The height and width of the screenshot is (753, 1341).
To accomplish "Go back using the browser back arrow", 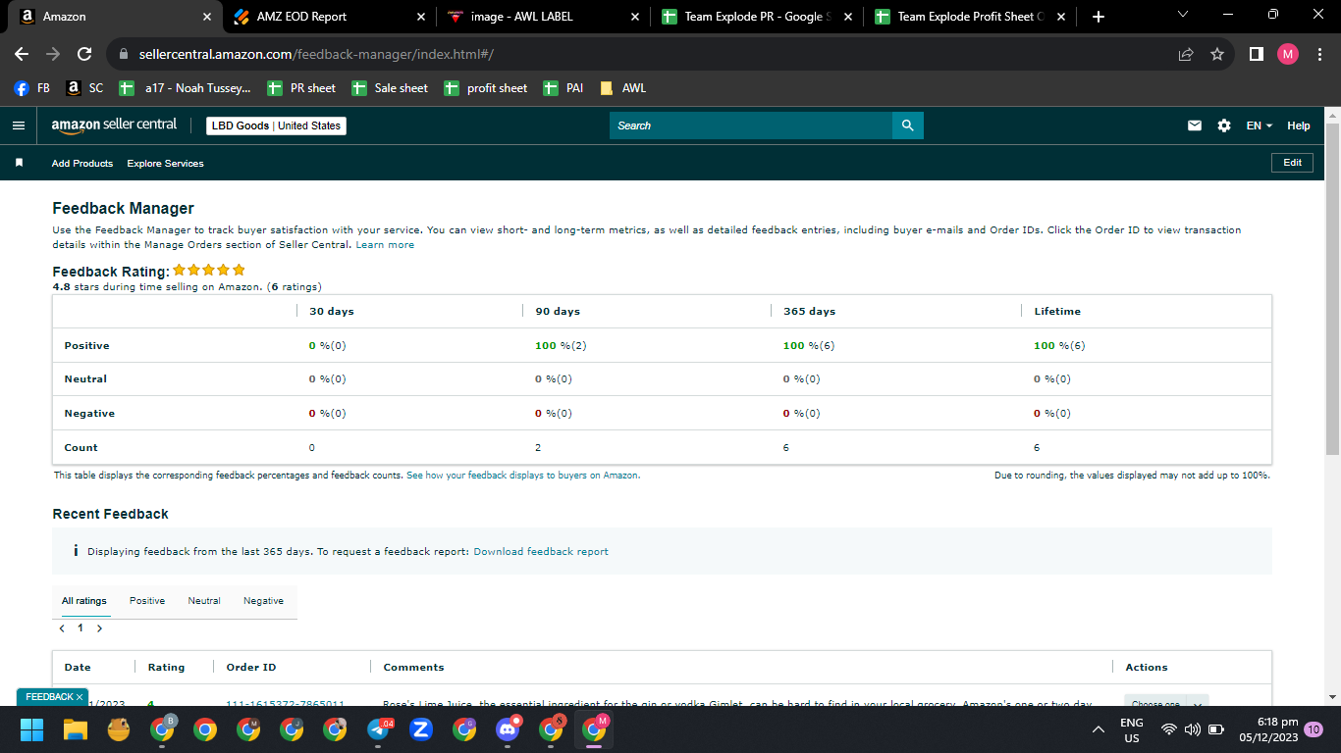I will coord(22,55).
